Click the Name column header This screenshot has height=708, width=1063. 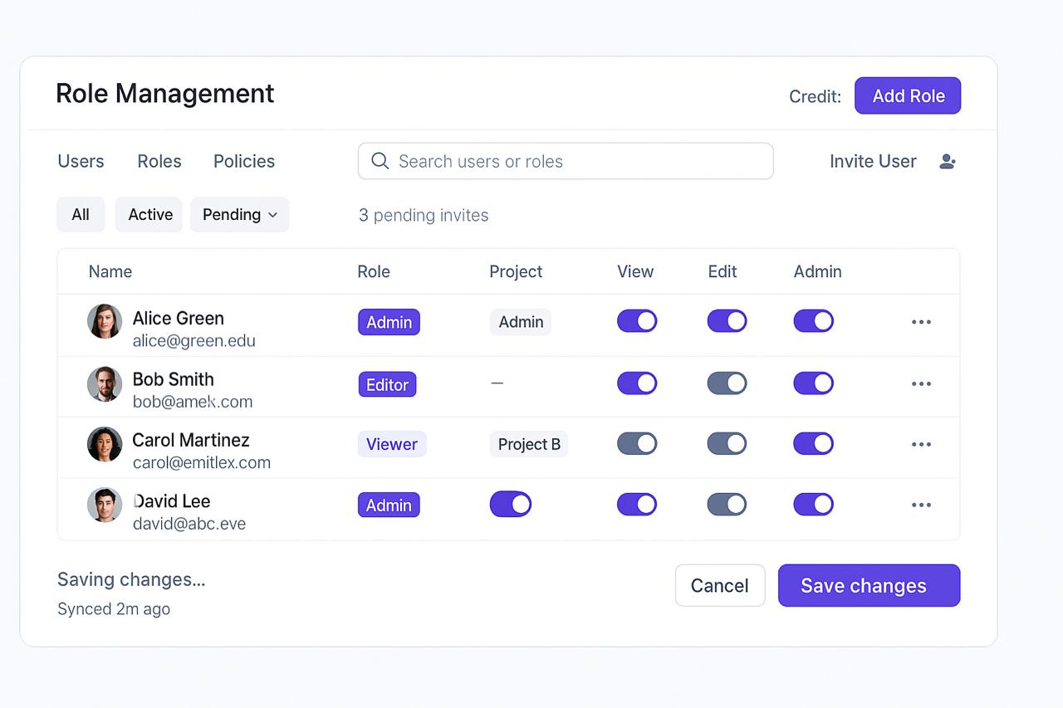click(110, 271)
